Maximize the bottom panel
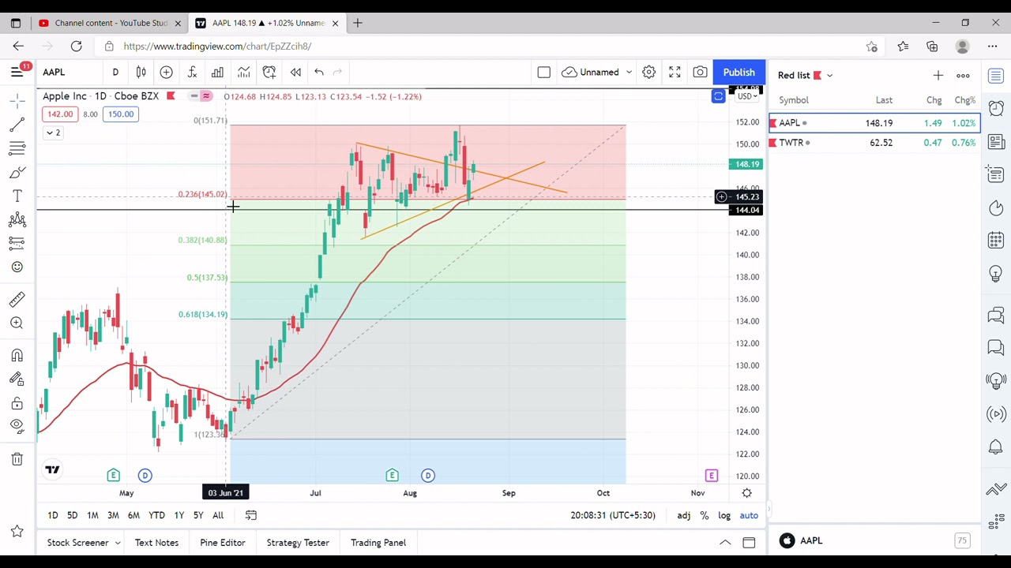Viewport: 1011px width, 568px height. tap(749, 543)
